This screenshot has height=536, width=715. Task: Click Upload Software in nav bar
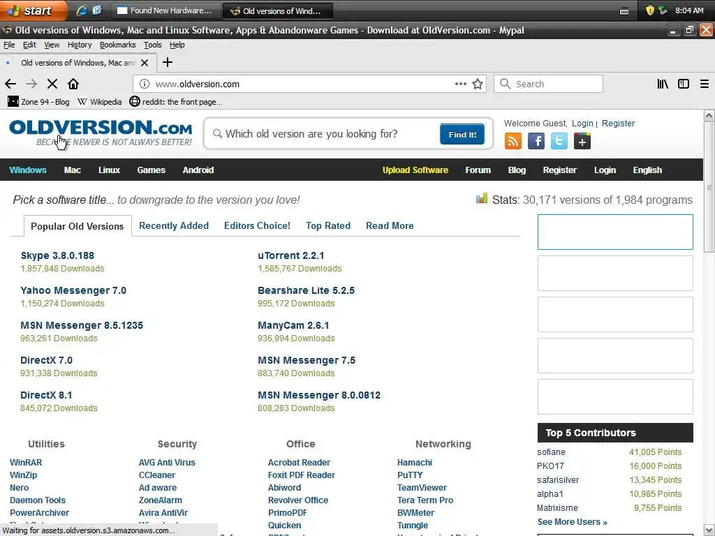(415, 170)
